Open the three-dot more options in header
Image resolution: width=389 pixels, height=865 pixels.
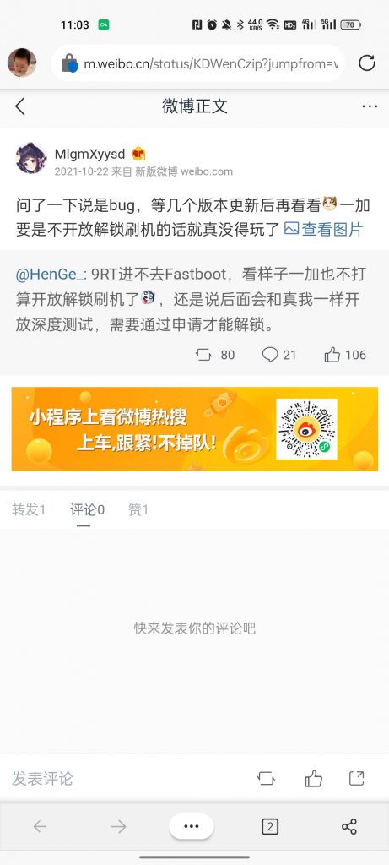(370, 106)
